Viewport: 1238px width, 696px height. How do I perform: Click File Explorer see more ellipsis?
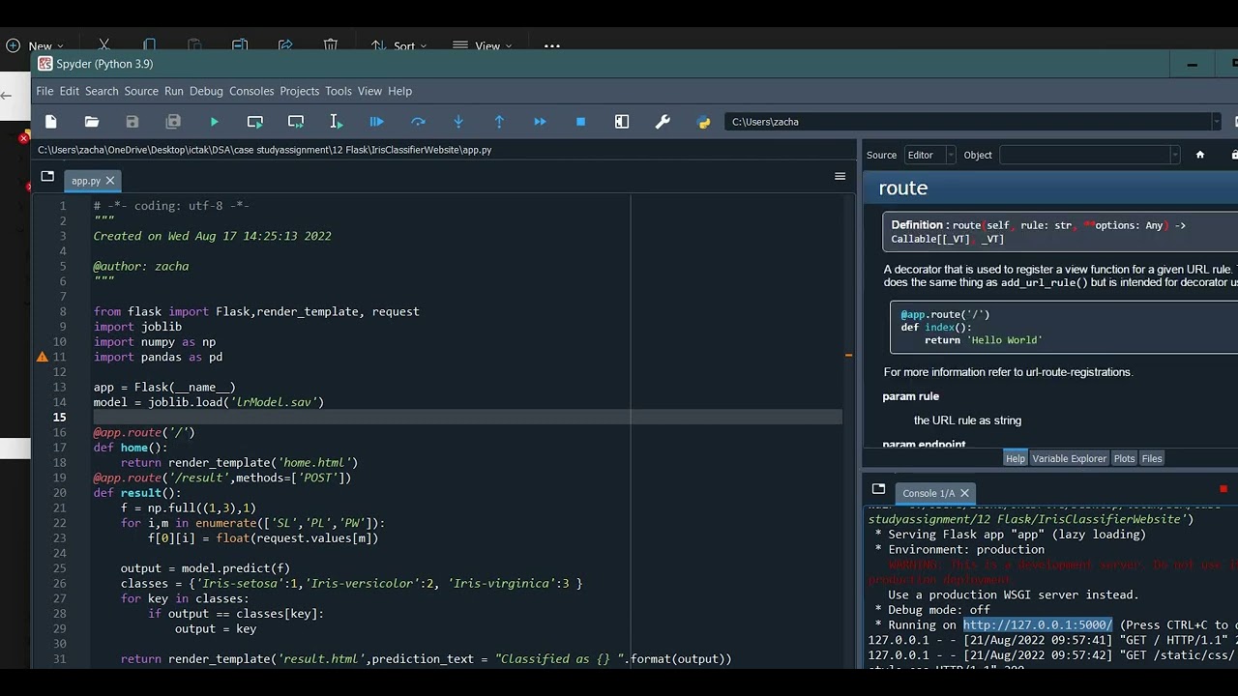click(x=551, y=45)
